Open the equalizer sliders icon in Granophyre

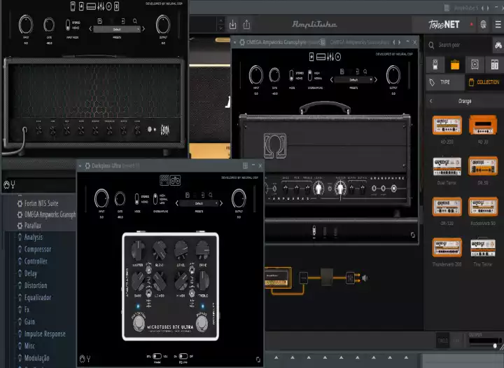pyautogui.click(x=330, y=57)
